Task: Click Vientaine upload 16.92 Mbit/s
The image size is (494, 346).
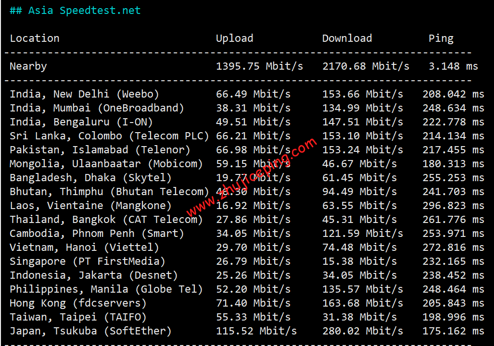Action: 253,206
